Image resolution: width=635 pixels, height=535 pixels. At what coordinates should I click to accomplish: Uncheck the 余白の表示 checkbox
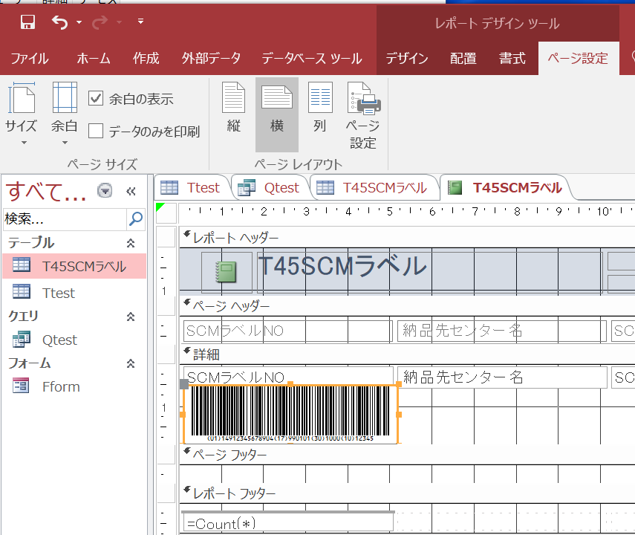tap(96, 99)
